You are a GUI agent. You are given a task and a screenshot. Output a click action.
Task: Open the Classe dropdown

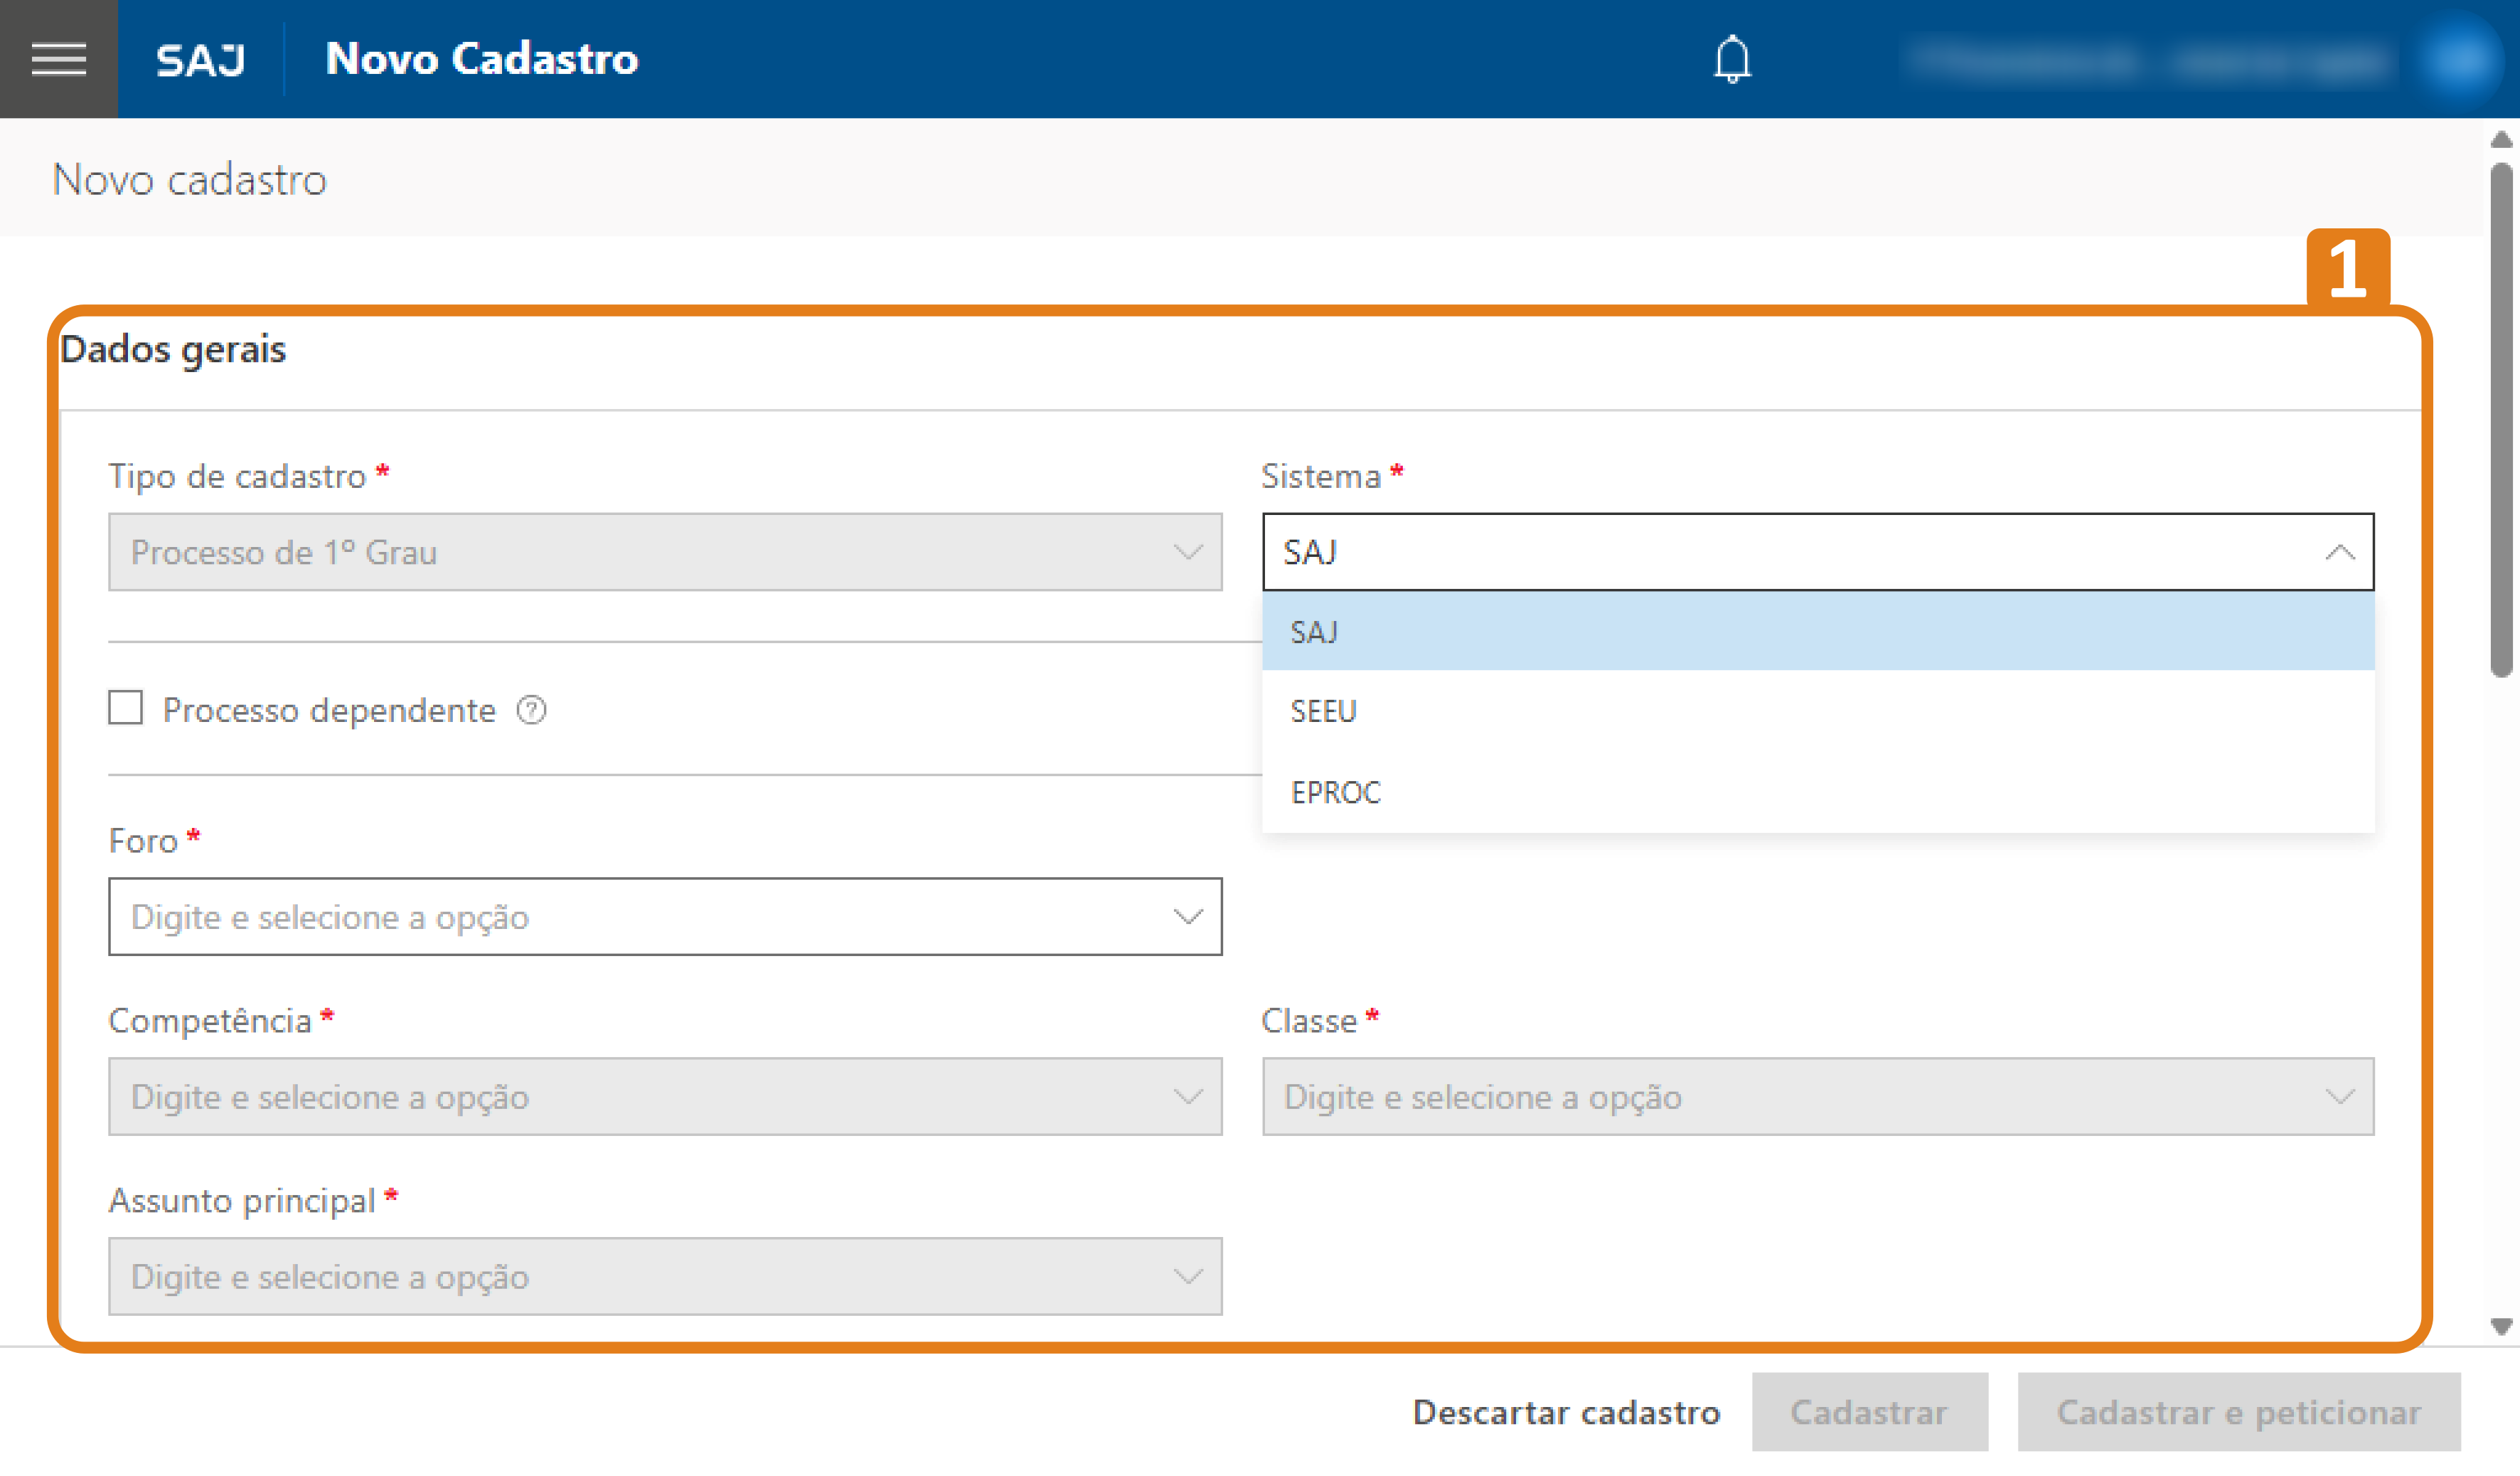pyautogui.click(x=1817, y=1097)
